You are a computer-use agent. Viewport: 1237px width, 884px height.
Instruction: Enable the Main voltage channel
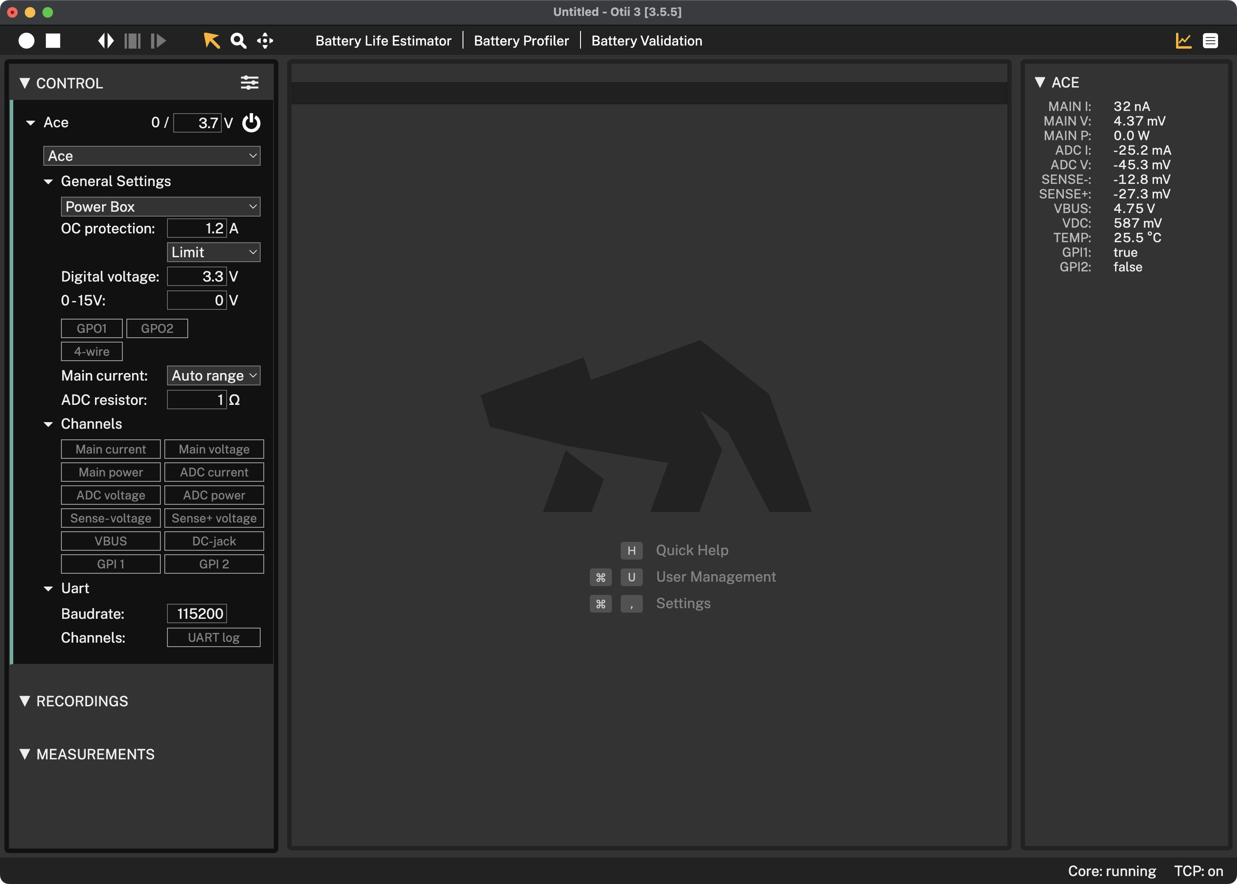(214, 449)
